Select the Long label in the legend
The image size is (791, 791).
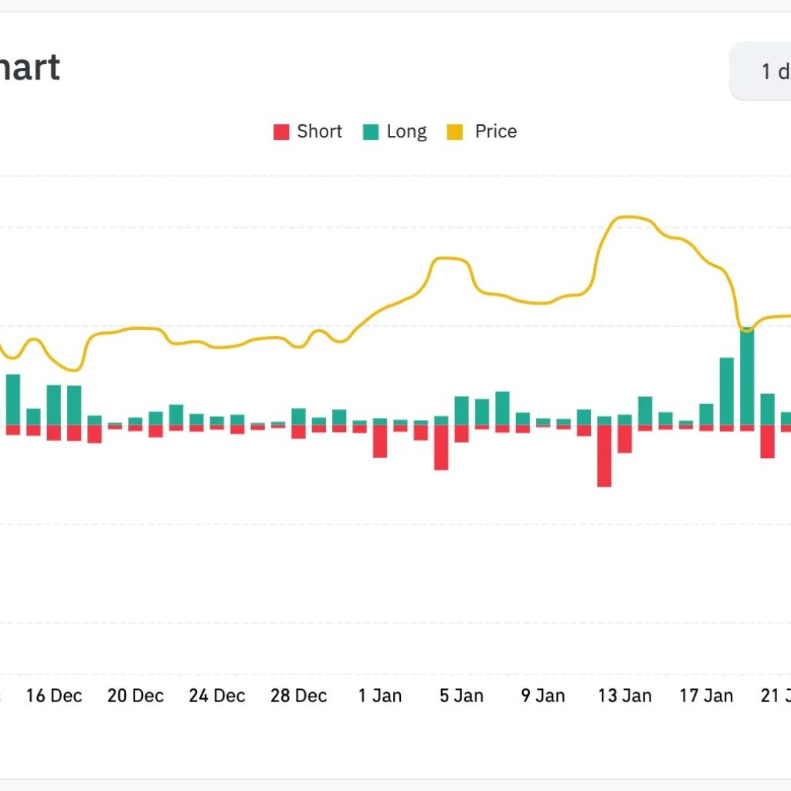[x=406, y=131]
